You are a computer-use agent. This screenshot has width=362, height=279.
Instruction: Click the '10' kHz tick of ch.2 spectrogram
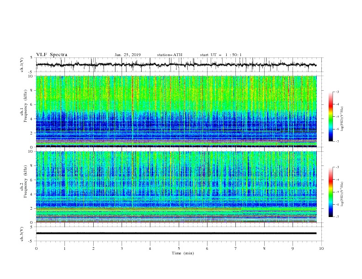(x=31, y=152)
